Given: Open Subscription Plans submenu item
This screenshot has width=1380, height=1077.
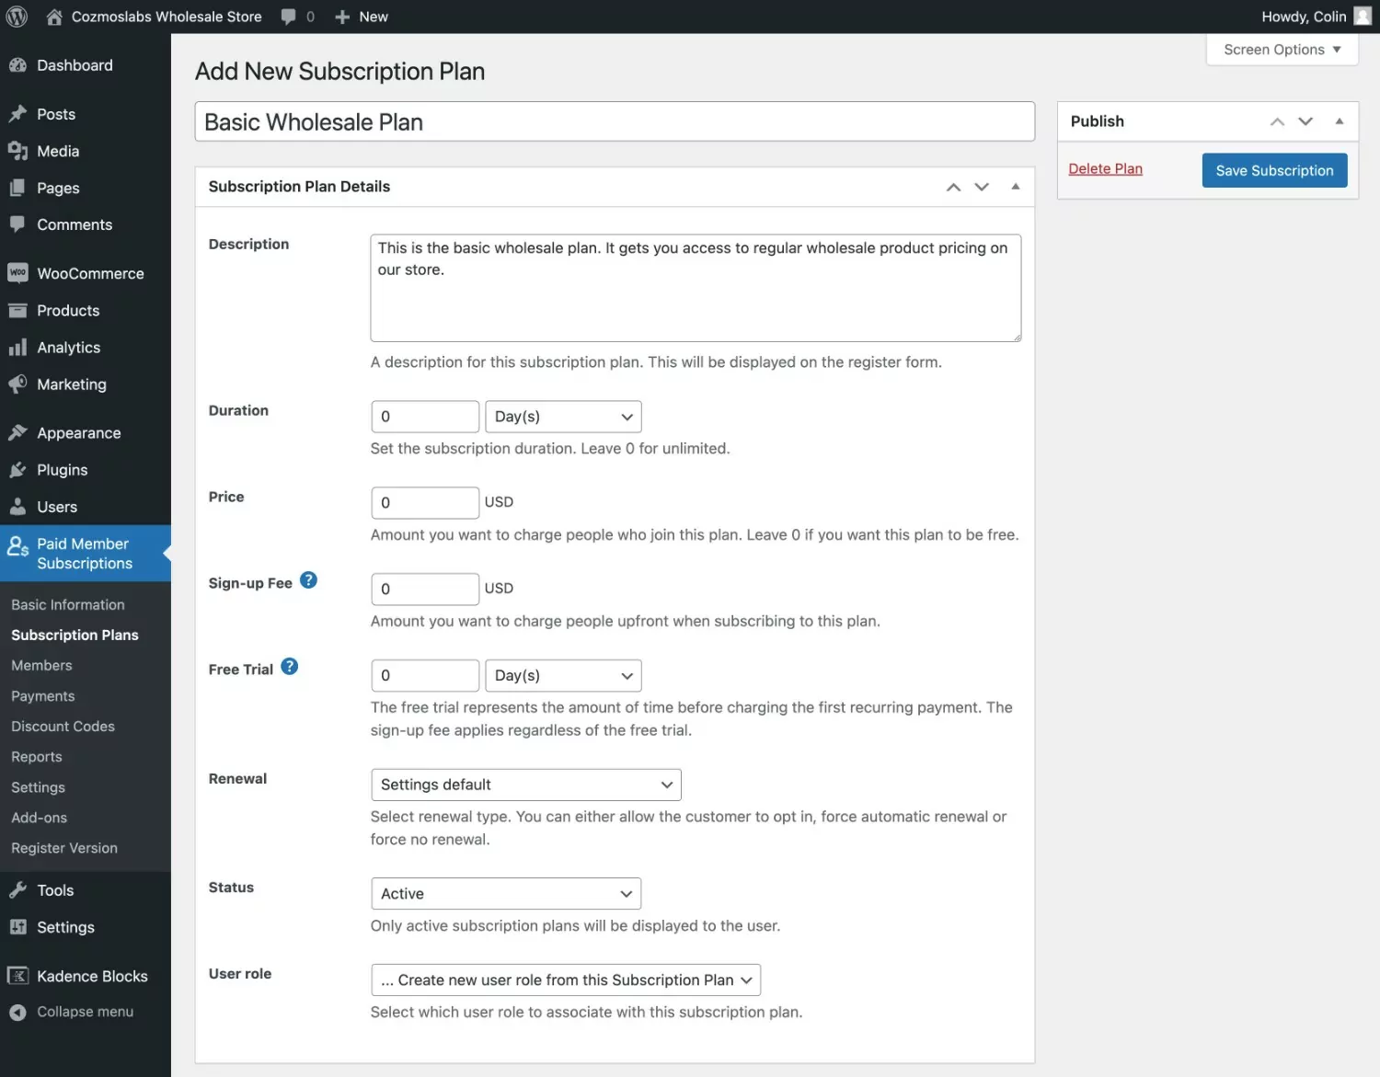Looking at the screenshot, I should click(x=75, y=635).
